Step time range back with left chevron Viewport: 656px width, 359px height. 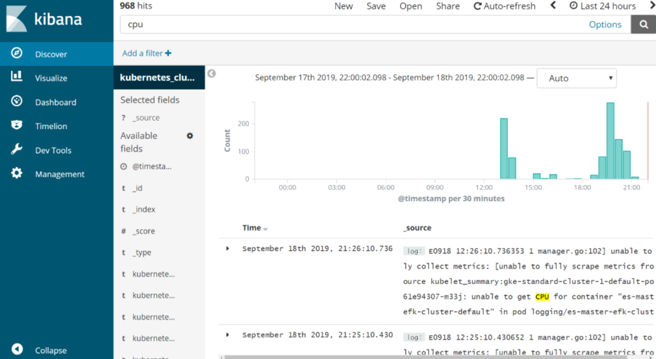tap(553, 5)
